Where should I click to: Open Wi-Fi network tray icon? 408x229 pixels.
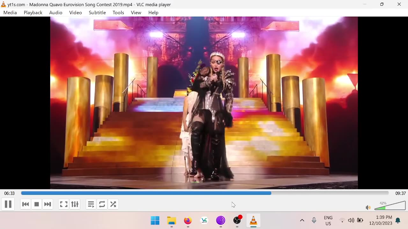[x=342, y=220]
